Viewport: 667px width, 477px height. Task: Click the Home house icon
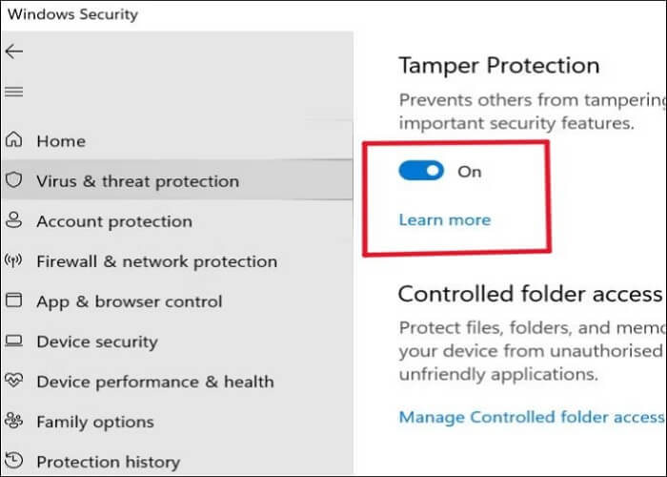click(x=14, y=141)
